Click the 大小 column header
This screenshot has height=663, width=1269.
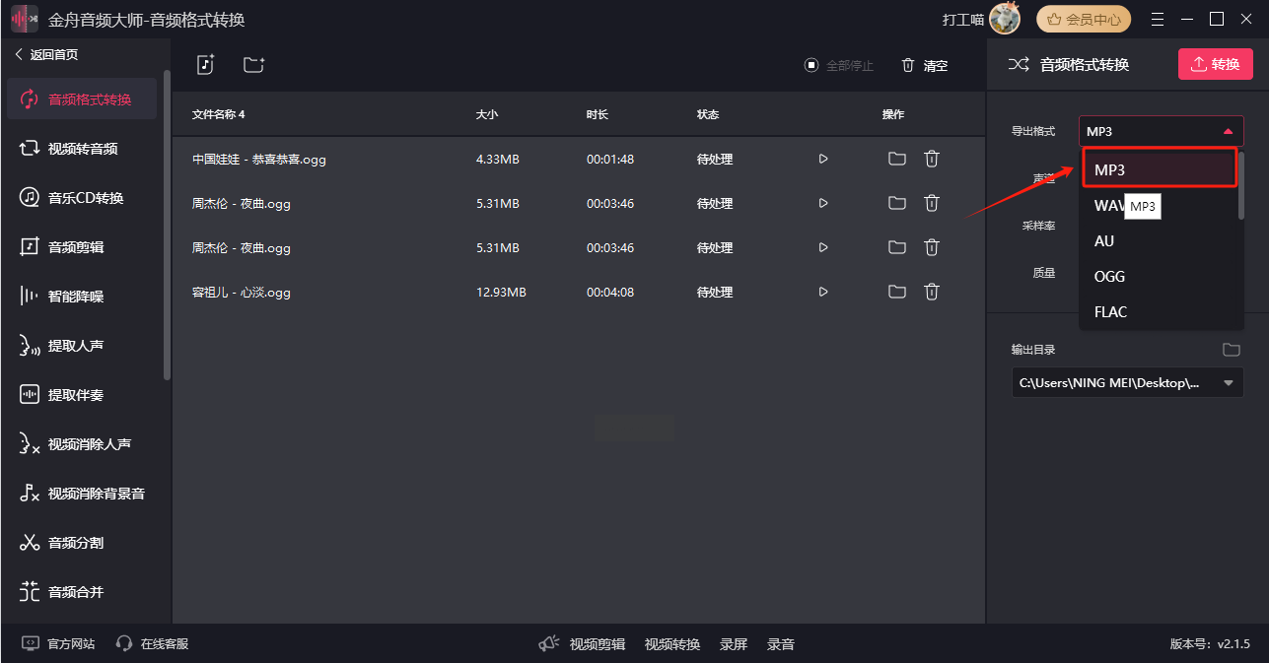tap(487, 114)
